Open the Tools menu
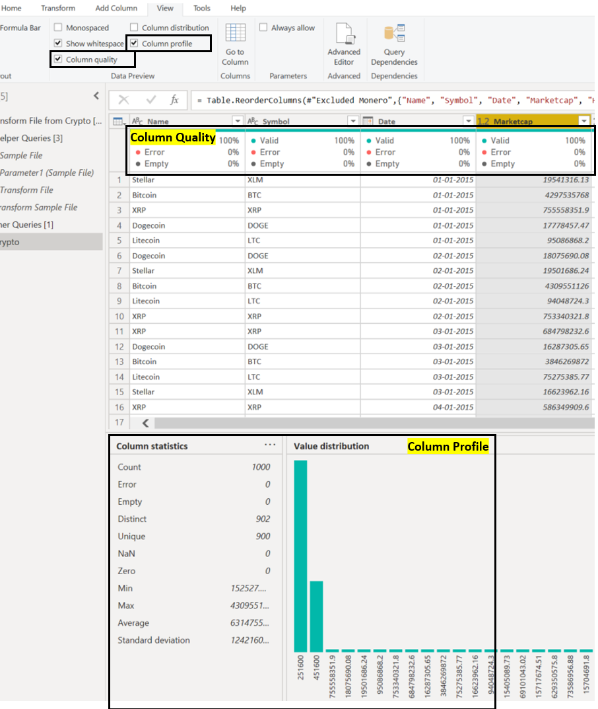Viewport: 598px width, 709px height. (x=201, y=8)
